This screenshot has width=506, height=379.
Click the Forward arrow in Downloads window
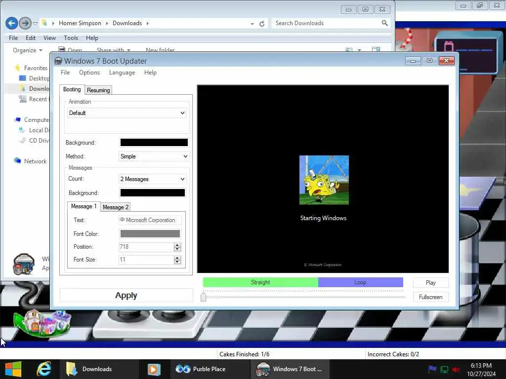[25, 23]
